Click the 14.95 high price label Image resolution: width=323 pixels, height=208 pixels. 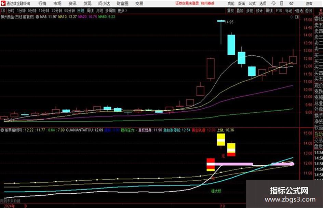click(x=229, y=22)
